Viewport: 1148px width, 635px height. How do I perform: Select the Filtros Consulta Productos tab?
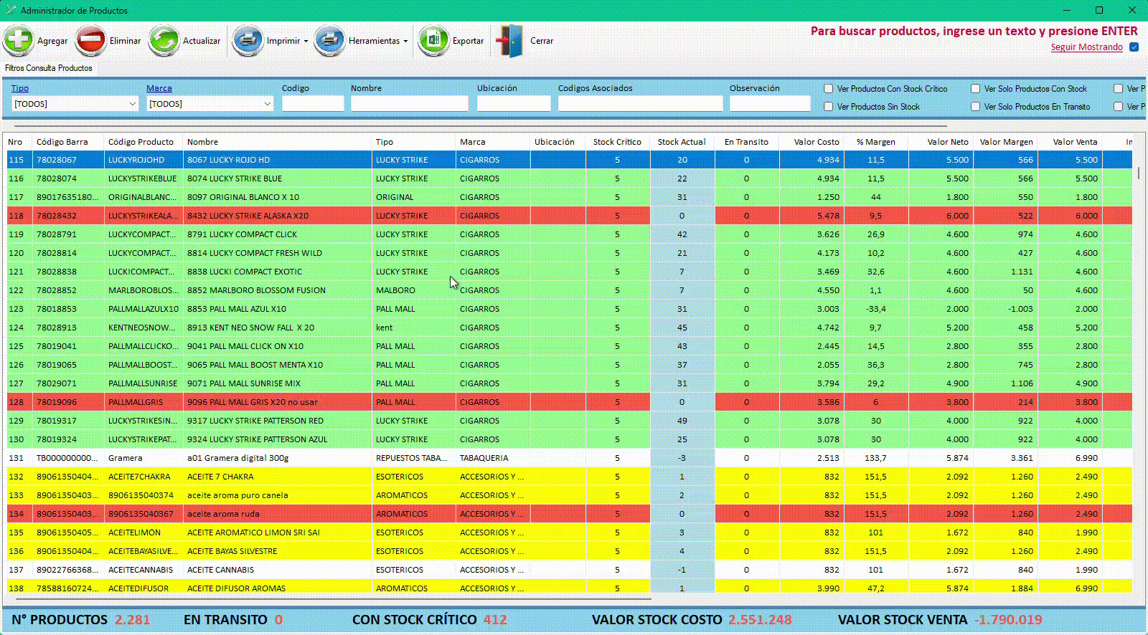[x=49, y=68]
